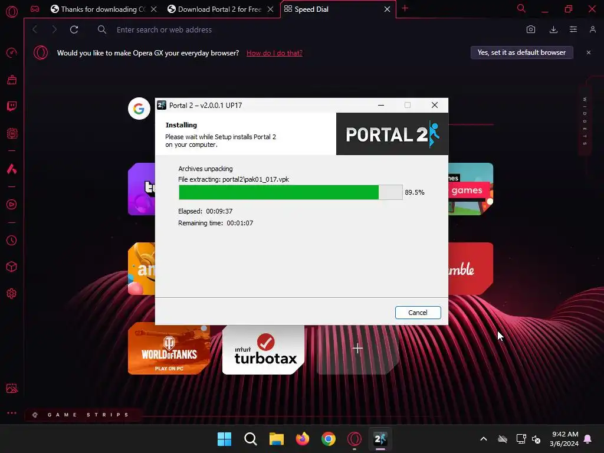The width and height of the screenshot is (604, 453).
Task: Open Windows taskbar search
Action: point(250,439)
